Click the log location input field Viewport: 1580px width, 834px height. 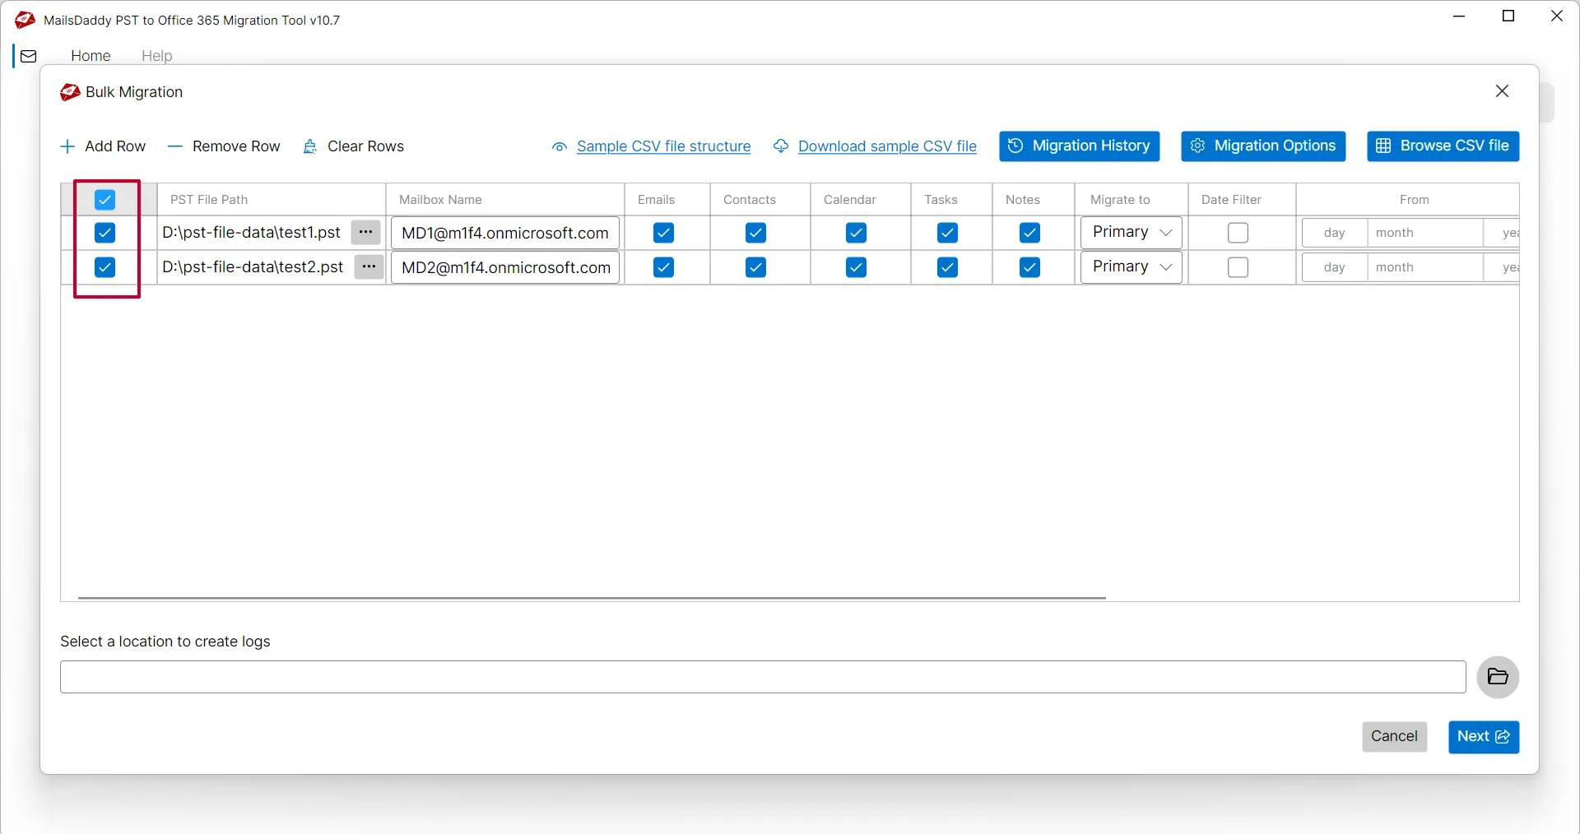click(762, 677)
